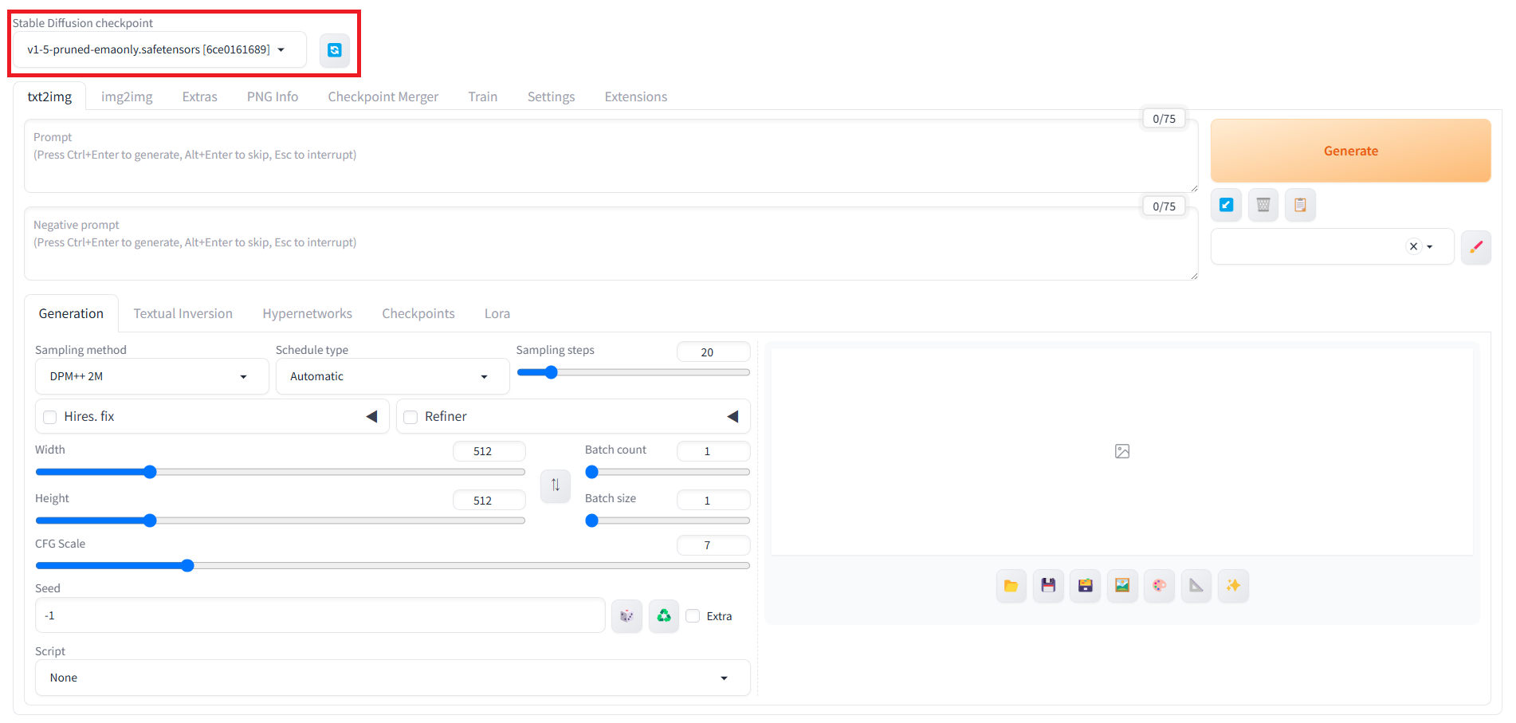The image size is (1516, 723).
Task: Open the Textual Inversion tab
Action: 183,312
